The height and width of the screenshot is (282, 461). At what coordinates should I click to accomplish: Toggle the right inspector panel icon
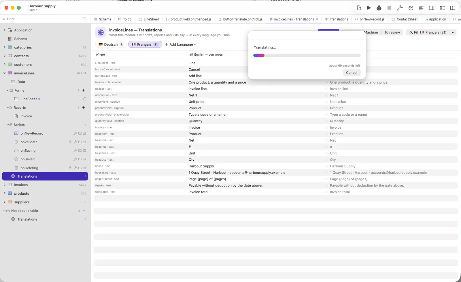(432, 8)
